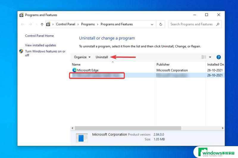Screen dimensions: 238x158
Task: Click the horizontal scrollbar thumb
Action: click(128, 128)
